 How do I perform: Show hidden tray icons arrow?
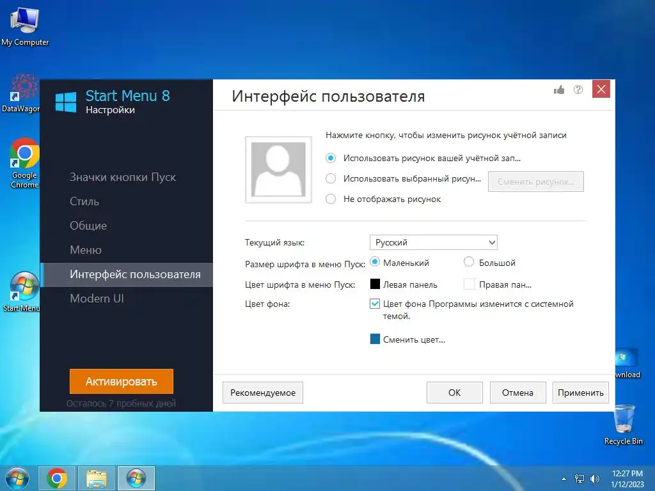point(564,479)
